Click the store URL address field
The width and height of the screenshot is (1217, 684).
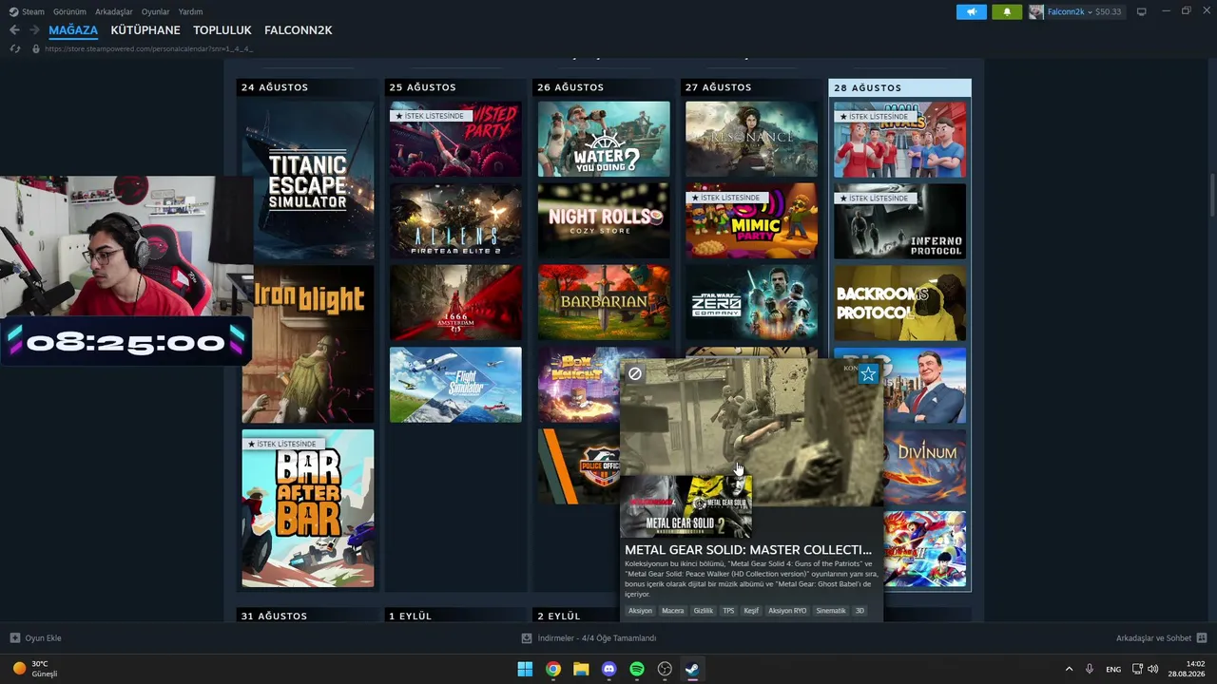(x=148, y=48)
